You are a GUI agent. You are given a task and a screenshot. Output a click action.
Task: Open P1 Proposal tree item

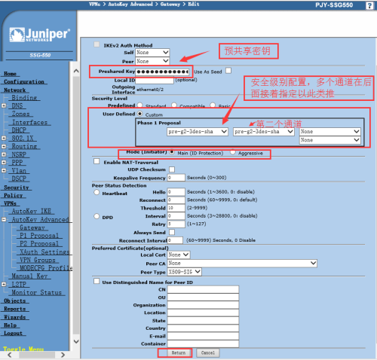(x=39, y=236)
